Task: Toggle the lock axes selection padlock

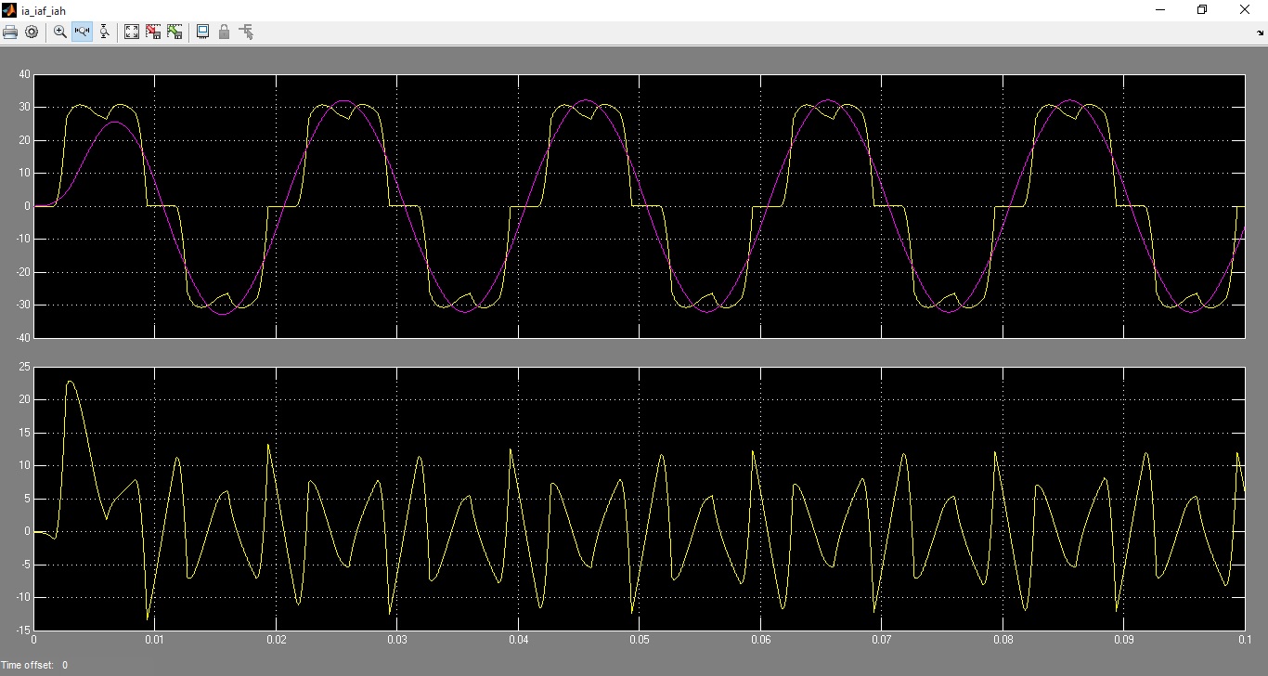Action: 224,32
